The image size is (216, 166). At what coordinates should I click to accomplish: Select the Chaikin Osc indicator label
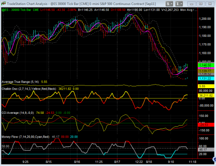pyautogui.click(x=29, y=89)
